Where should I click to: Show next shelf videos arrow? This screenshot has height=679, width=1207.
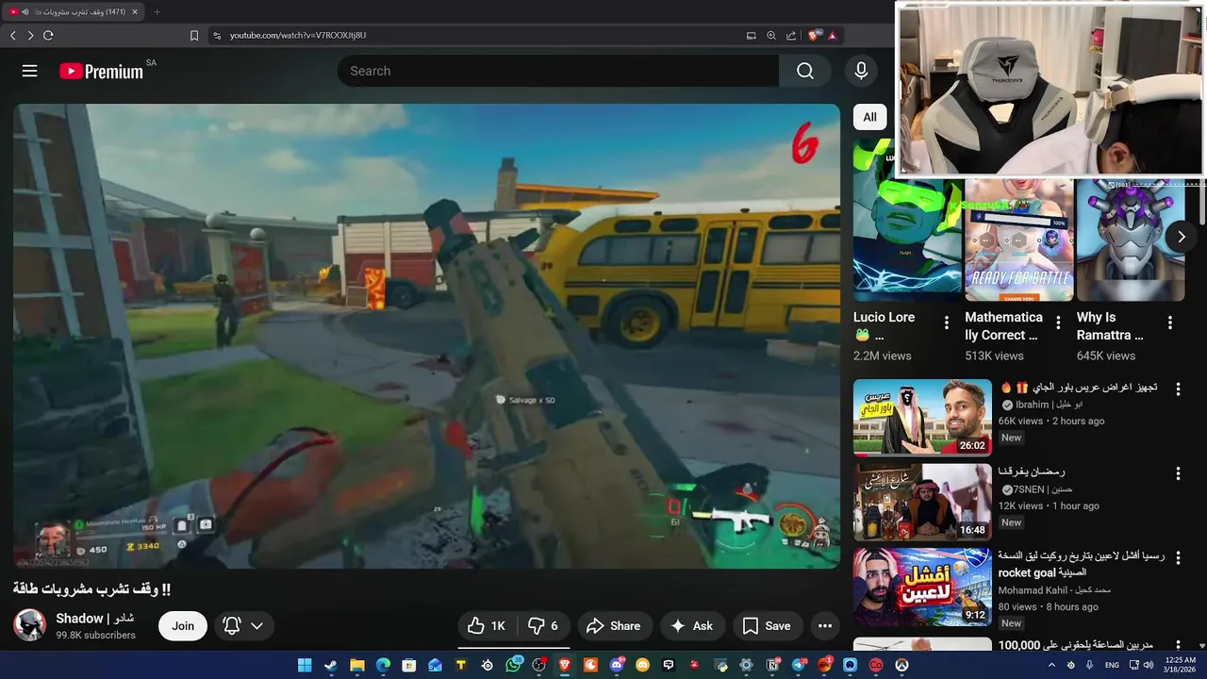1181,237
